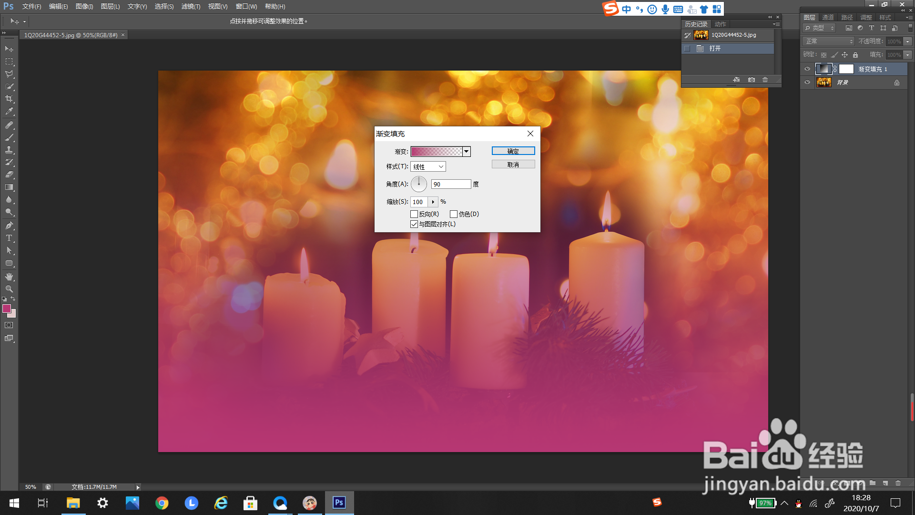
Task: Select the Gradient tool
Action: 9,187
